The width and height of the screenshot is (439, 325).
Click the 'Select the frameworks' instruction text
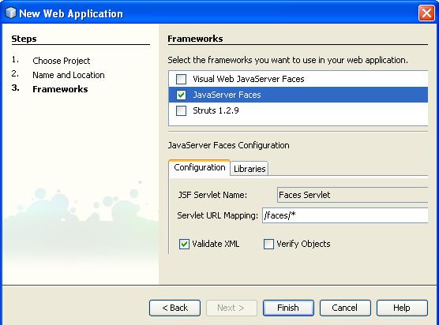(288, 60)
